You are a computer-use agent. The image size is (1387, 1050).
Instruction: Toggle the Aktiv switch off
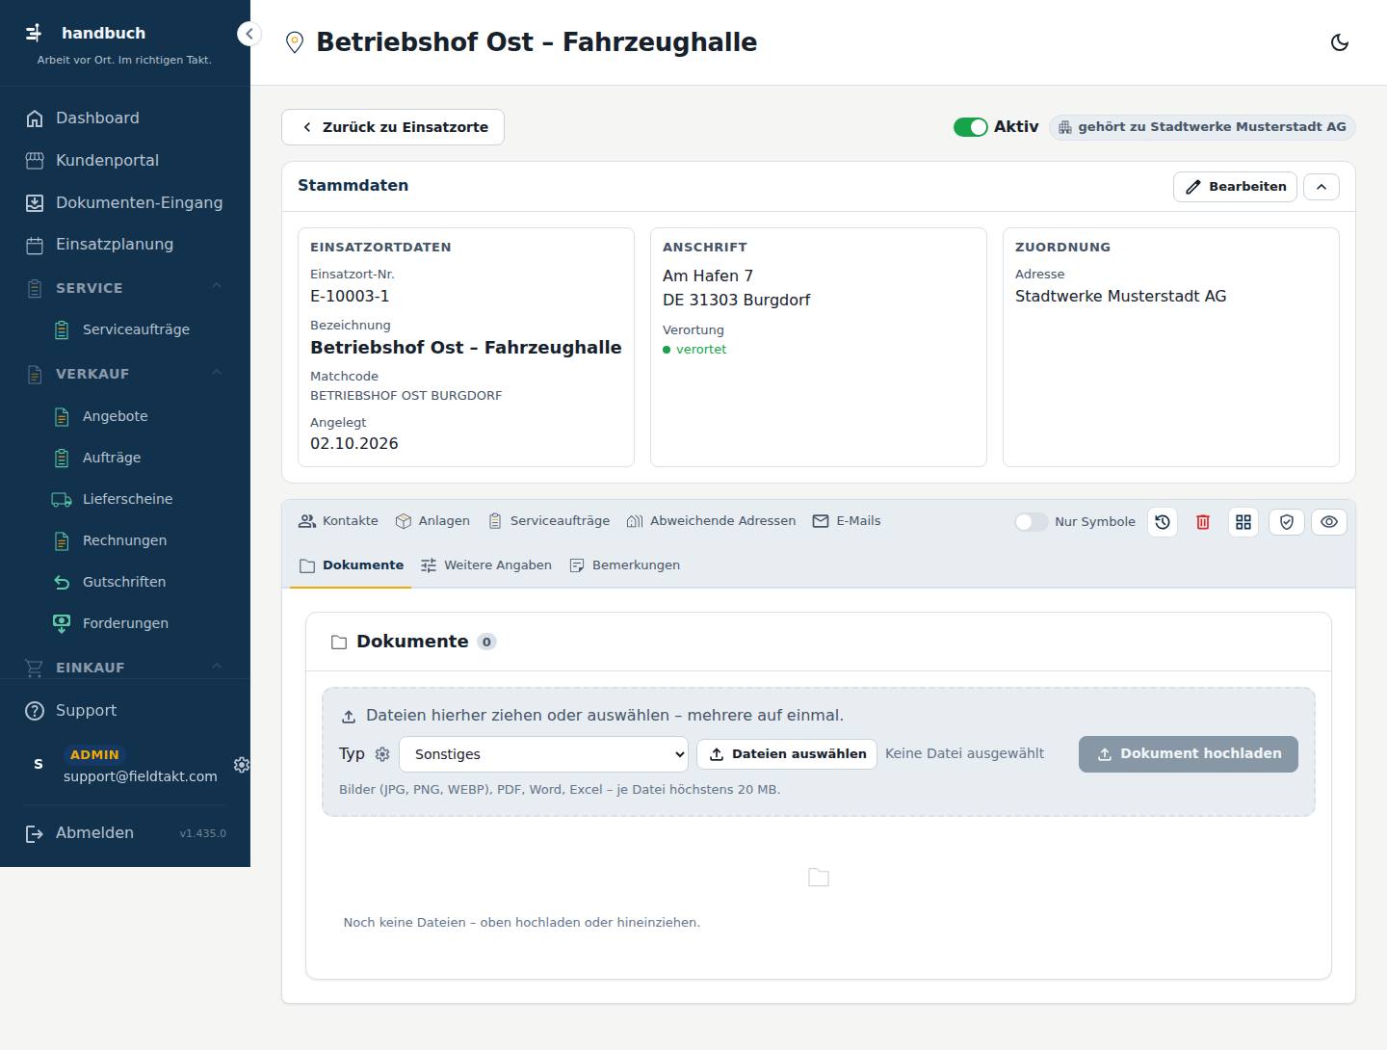click(x=970, y=127)
